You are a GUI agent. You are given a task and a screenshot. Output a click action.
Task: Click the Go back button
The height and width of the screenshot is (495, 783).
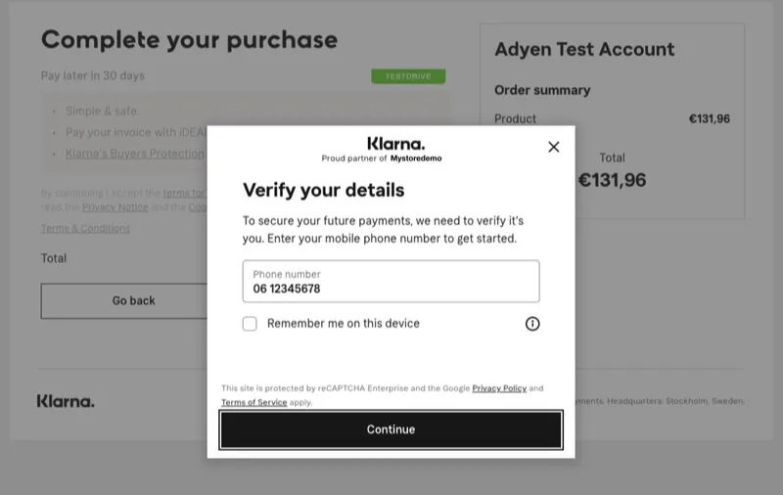(124, 301)
